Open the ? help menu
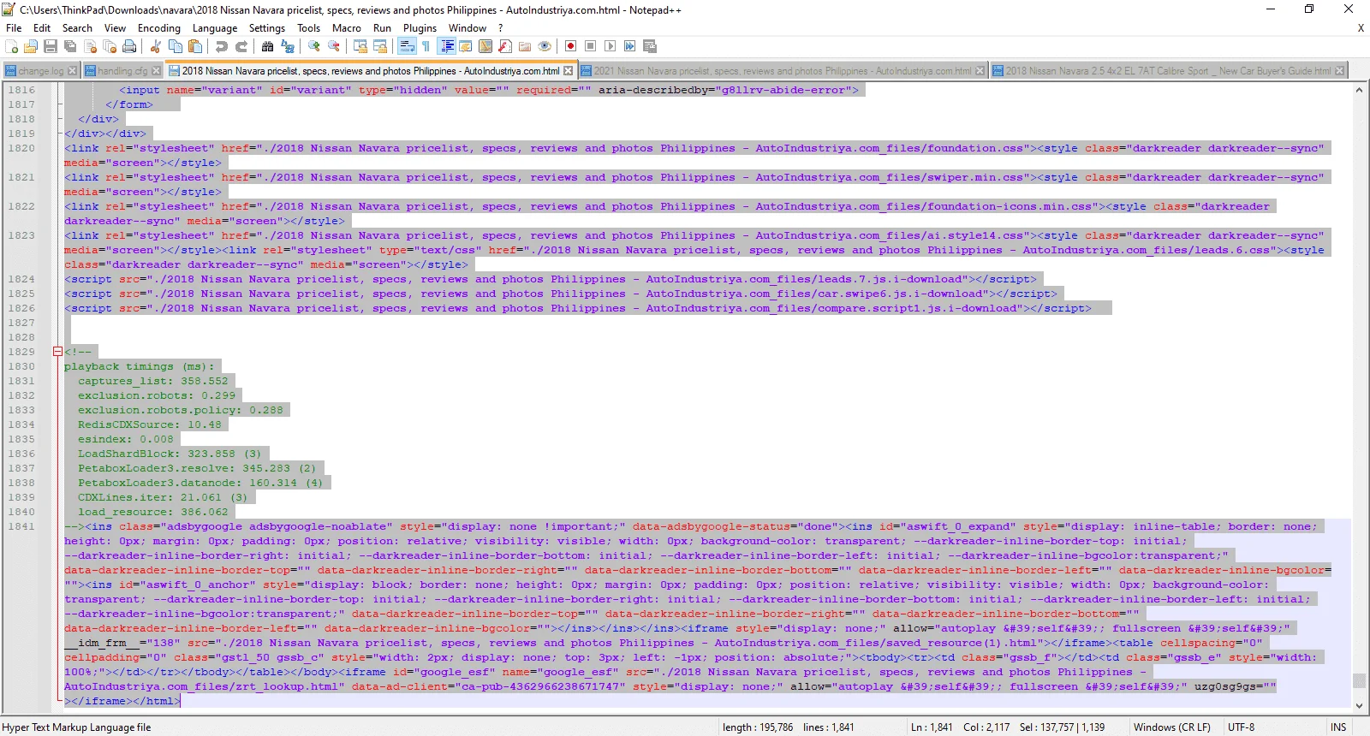Image resolution: width=1370 pixels, height=736 pixels. coord(501,28)
